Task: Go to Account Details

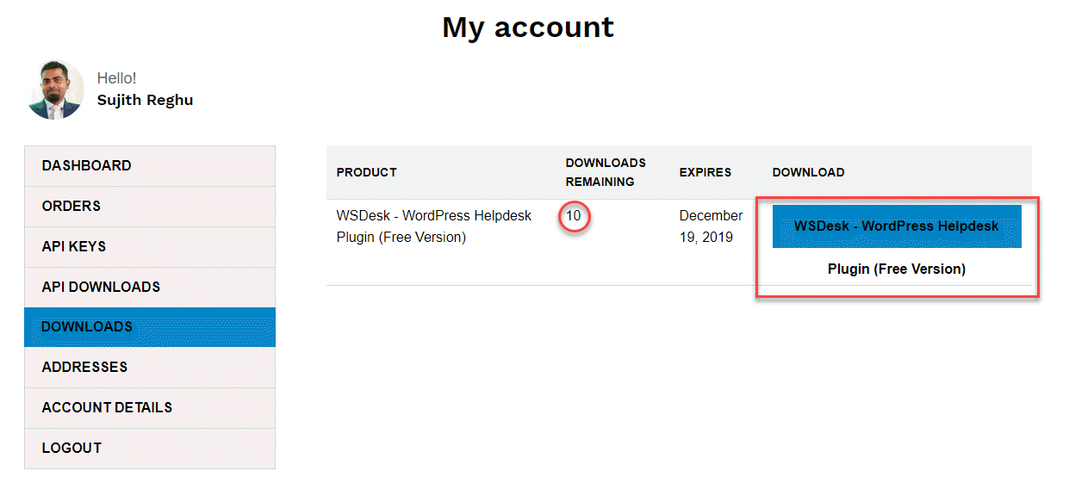Action: (150, 408)
